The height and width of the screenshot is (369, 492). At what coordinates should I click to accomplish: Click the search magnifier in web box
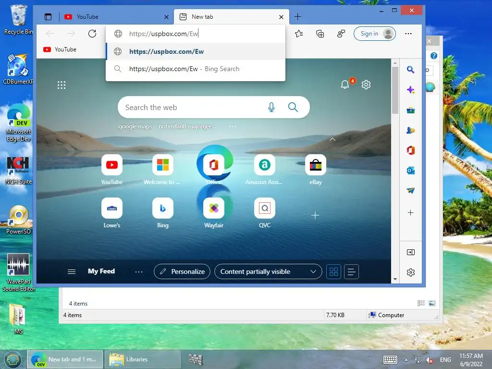click(293, 107)
